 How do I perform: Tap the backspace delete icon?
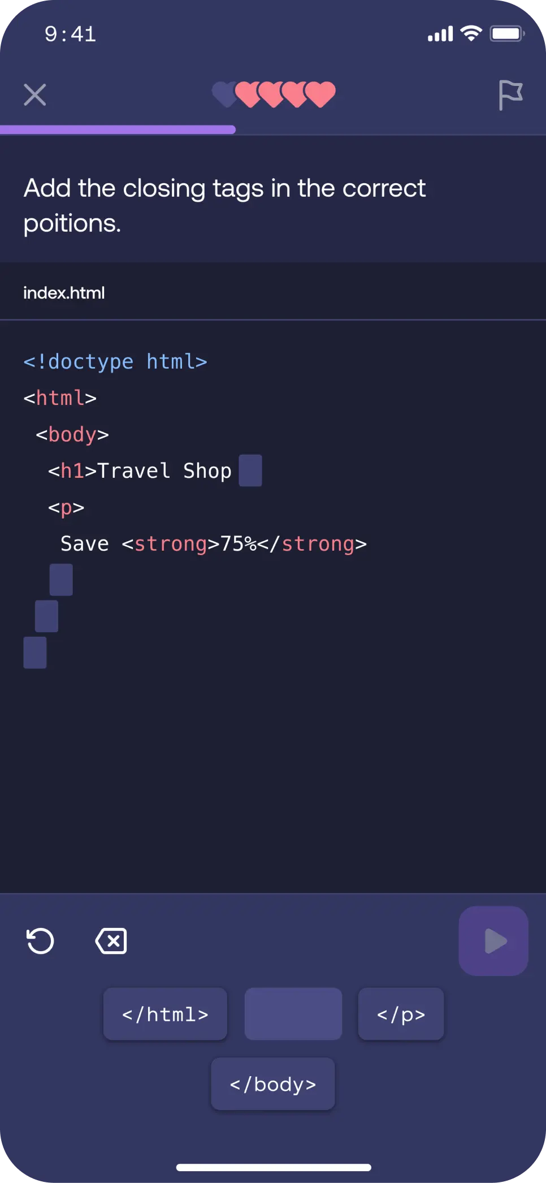coord(111,942)
